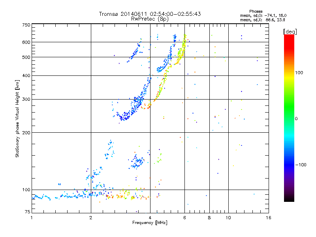This screenshot has width=316, height=237.
Task: Click the x-axis tick label "6"
Action: tap(184, 218)
